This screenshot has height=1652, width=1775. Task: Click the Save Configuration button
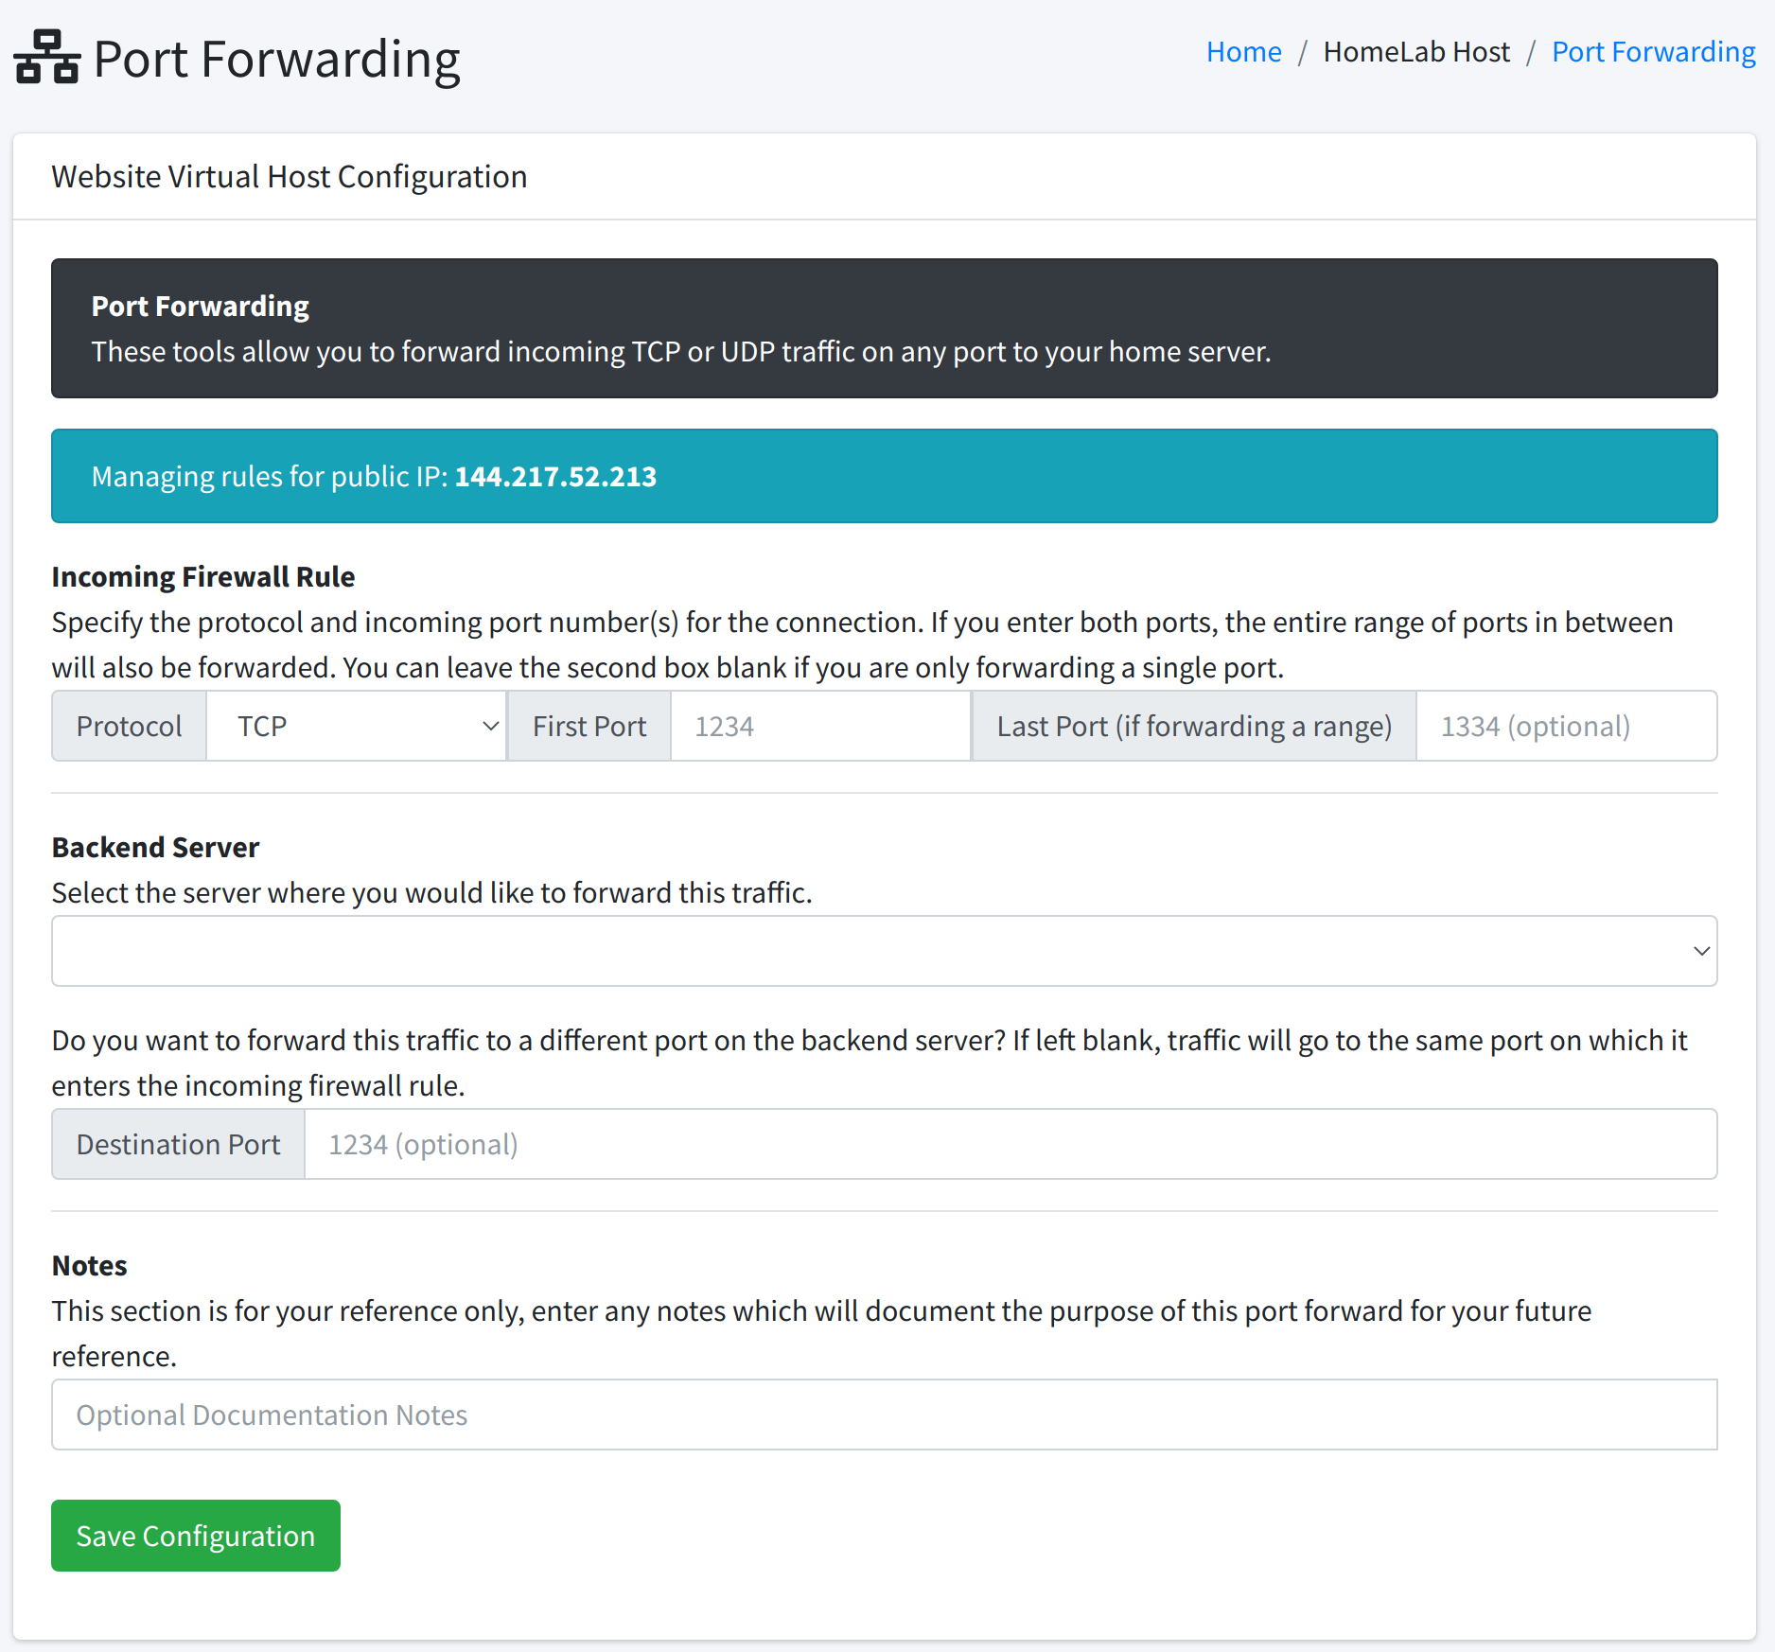[195, 1536]
